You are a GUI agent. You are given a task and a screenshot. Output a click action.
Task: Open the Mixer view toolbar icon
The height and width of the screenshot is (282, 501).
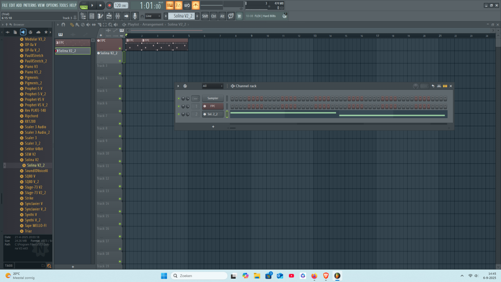pos(117,16)
